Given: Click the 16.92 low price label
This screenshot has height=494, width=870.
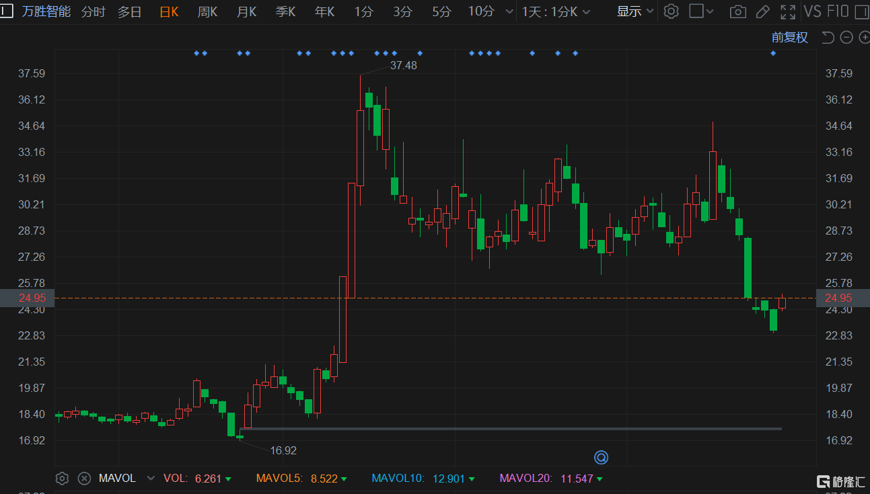Looking at the screenshot, I should pos(283,450).
